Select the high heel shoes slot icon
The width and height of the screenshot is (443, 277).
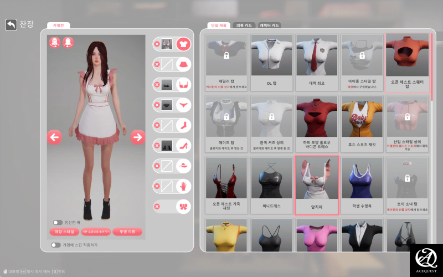[183, 146]
